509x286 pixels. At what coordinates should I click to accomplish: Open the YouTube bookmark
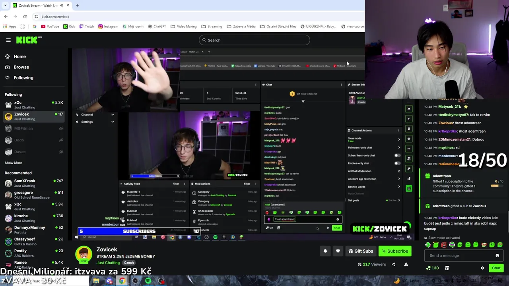pyautogui.click(x=50, y=27)
